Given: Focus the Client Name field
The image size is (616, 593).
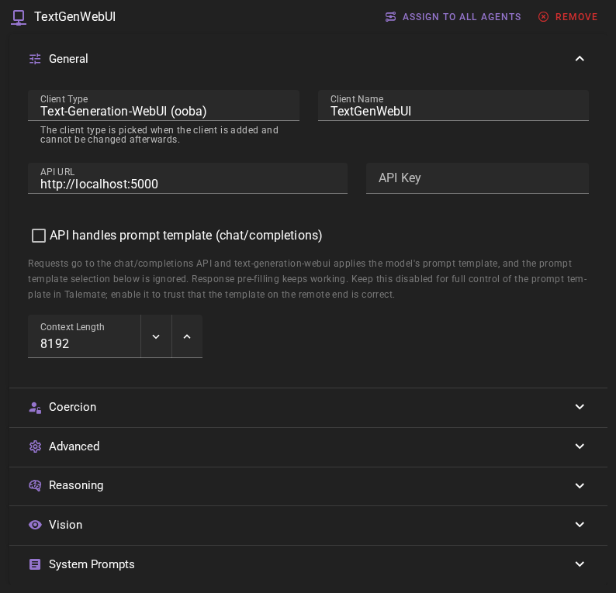Looking at the screenshot, I should [453, 105].
